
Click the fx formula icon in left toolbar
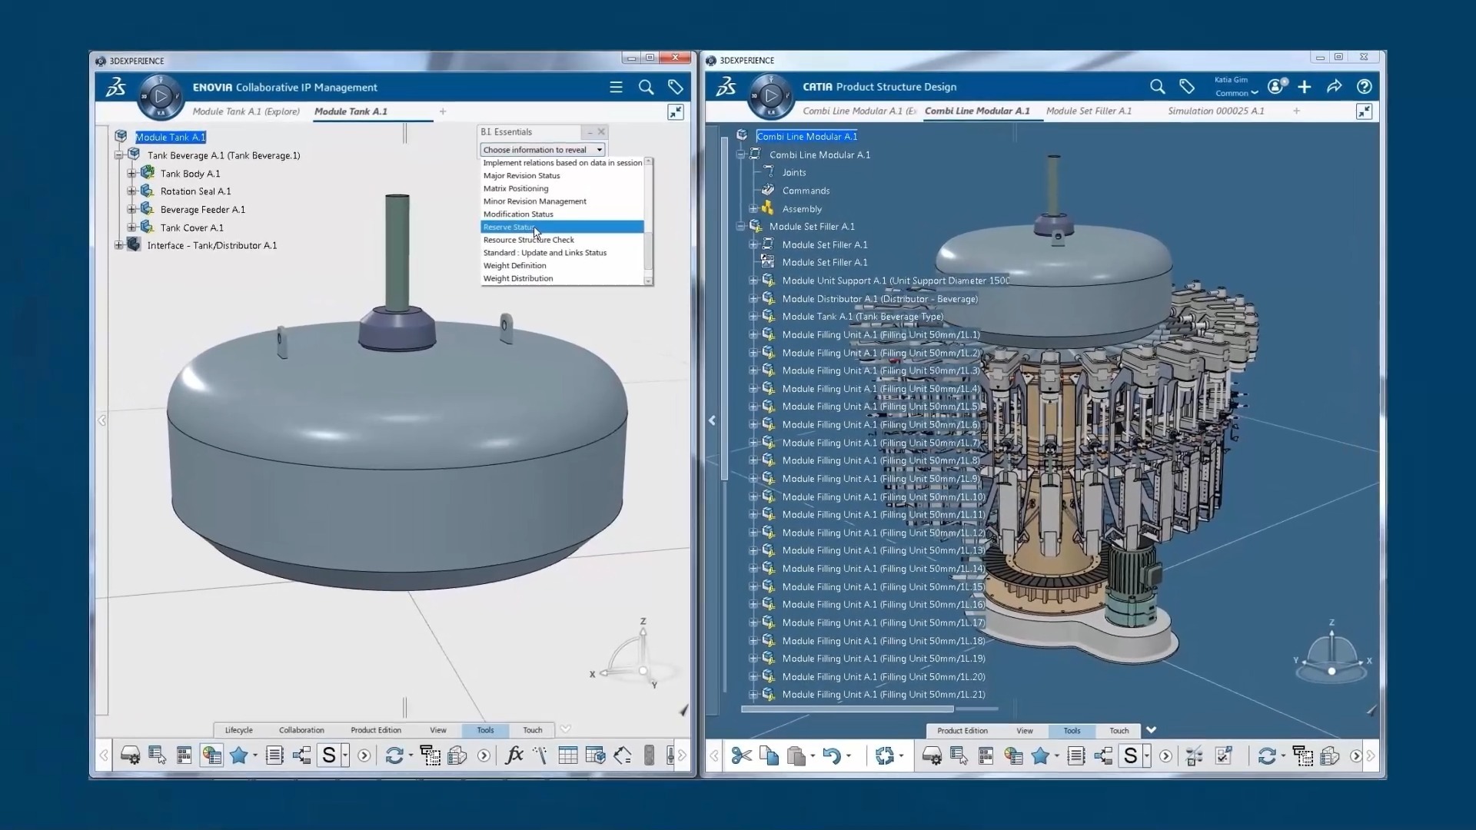coord(514,755)
